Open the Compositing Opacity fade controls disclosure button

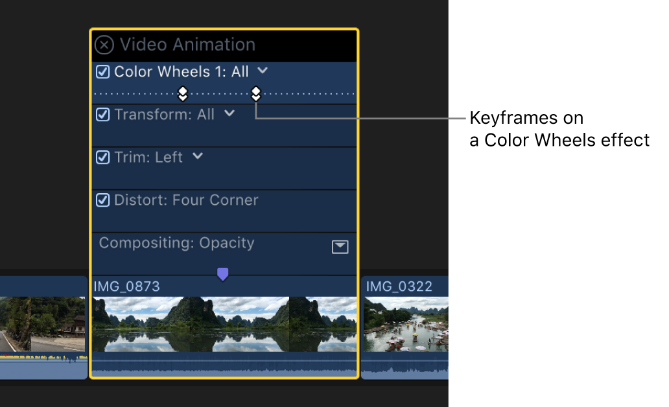[x=340, y=247]
